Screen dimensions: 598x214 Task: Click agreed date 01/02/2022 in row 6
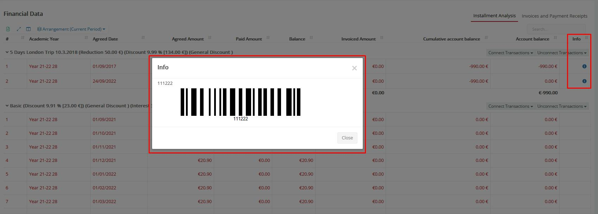(104, 188)
